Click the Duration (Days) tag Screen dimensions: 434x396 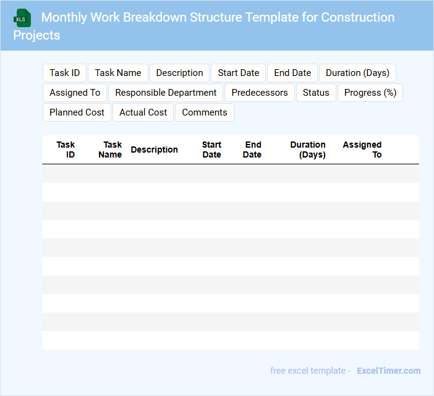coord(357,73)
